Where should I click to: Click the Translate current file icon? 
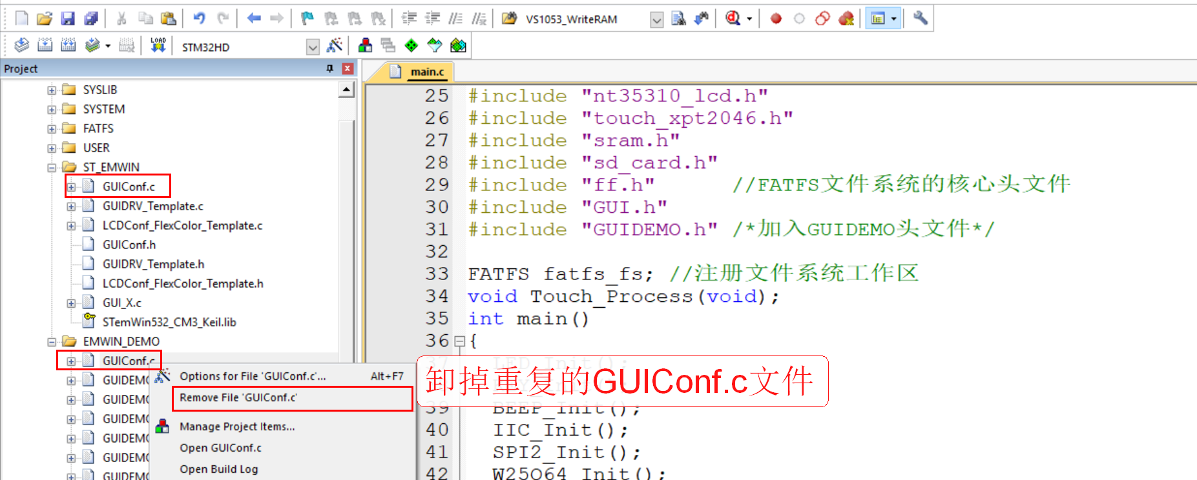coord(22,45)
